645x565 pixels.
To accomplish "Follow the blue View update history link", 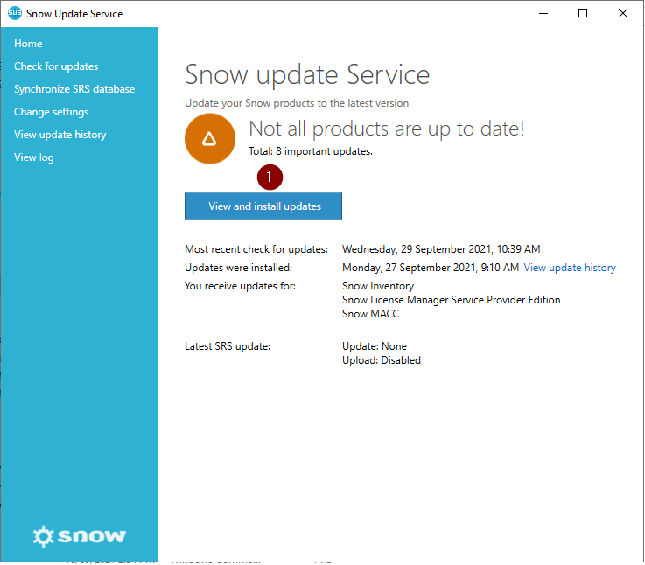I will point(570,268).
